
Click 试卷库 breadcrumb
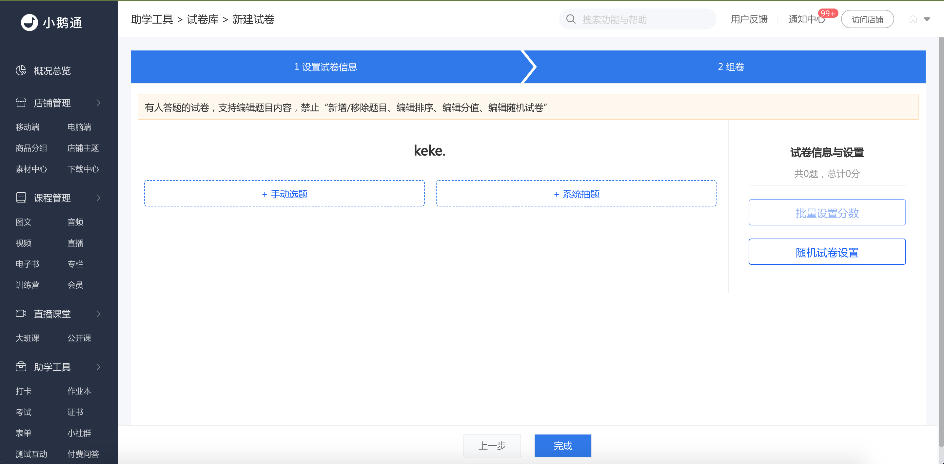click(203, 19)
